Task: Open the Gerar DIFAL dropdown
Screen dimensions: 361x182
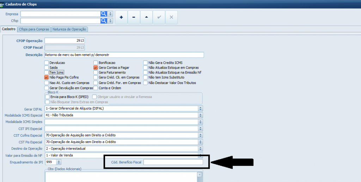Action: click(200, 108)
